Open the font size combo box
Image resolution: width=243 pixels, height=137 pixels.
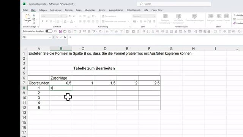pyautogui.click(x=63, y=16)
